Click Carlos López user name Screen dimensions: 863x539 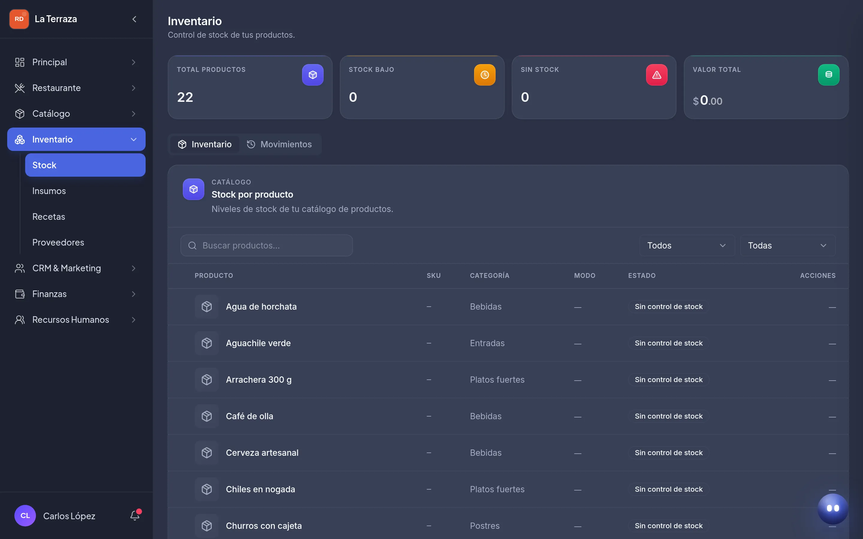coord(69,516)
